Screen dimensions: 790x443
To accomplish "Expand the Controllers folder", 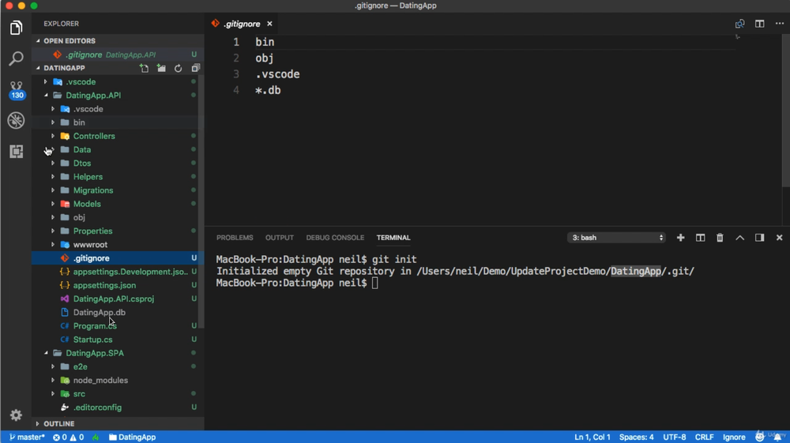I will 53,136.
